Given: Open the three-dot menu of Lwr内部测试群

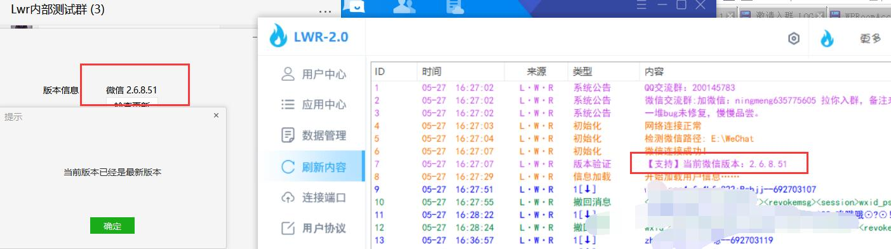Looking at the screenshot, I should [325, 11].
